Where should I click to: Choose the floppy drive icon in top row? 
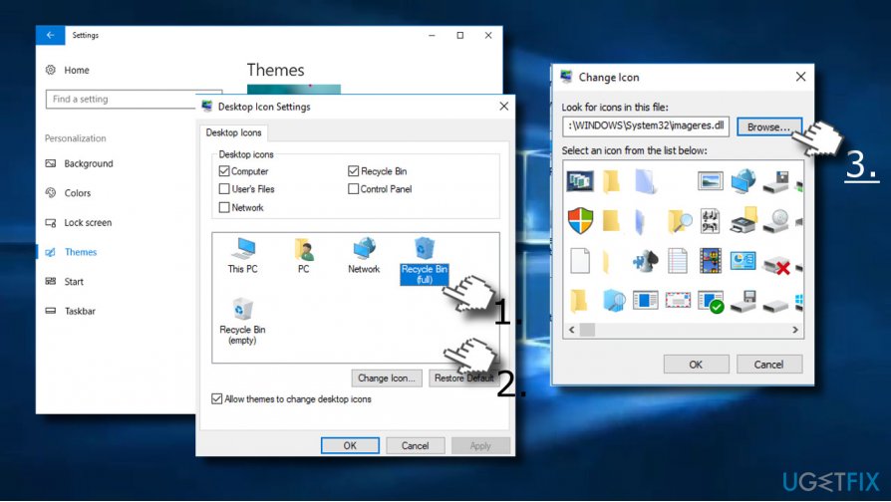coord(776,181)
